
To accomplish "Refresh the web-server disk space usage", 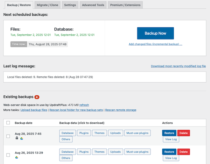I will [x=84, y=105].
